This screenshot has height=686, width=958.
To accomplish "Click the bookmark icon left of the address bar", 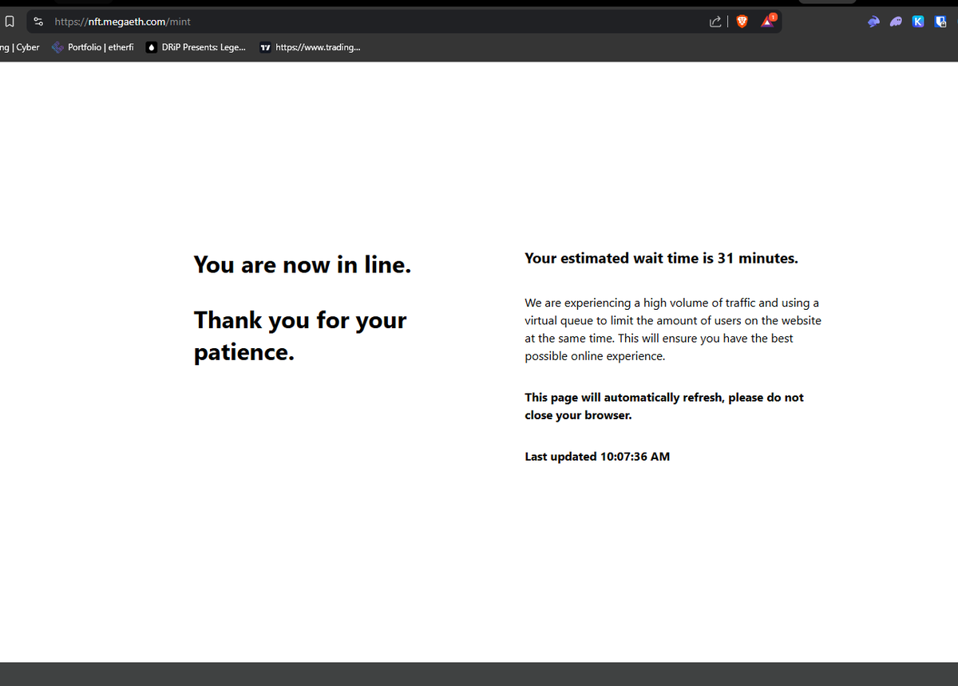I will [8, 22].
